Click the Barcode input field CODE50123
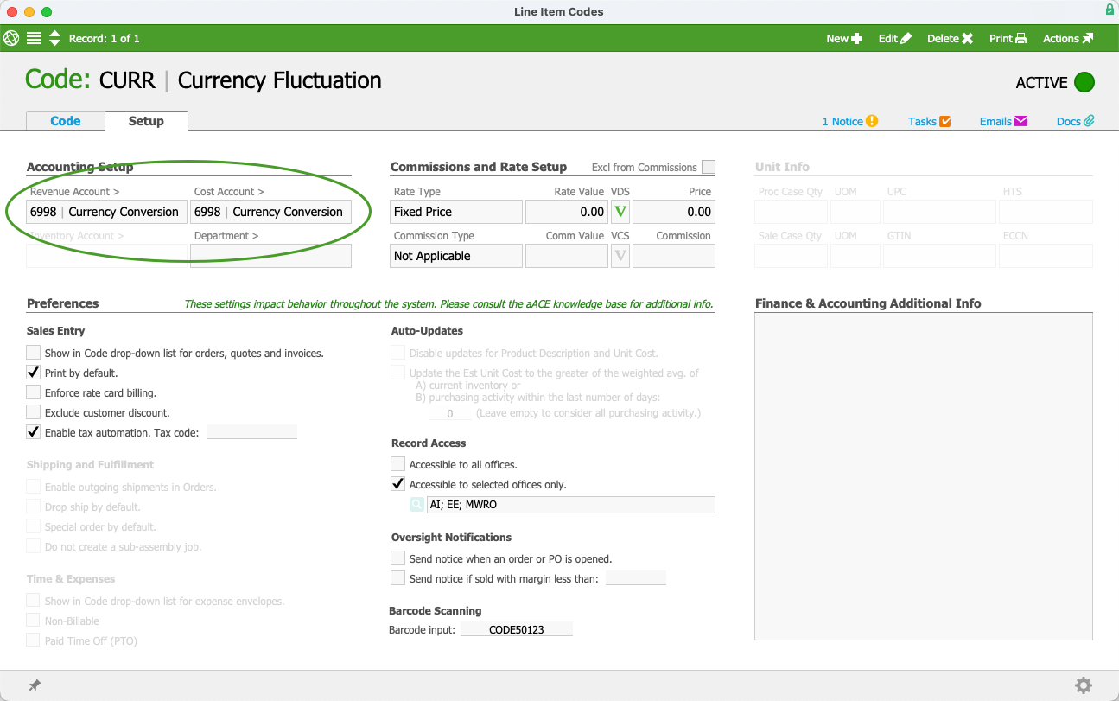Screen dimensions: 1119x701 517,629
